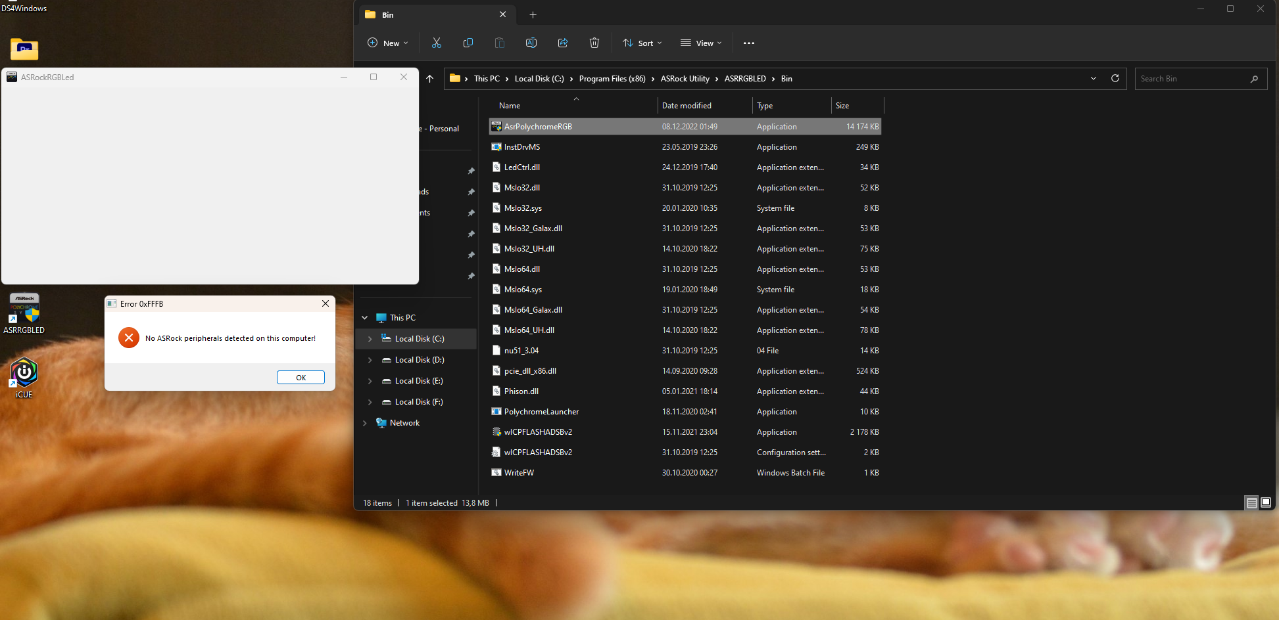Click the InstDrvMS application file icon
Viewport: 1279px width, 620px height.
coord(496,146)
